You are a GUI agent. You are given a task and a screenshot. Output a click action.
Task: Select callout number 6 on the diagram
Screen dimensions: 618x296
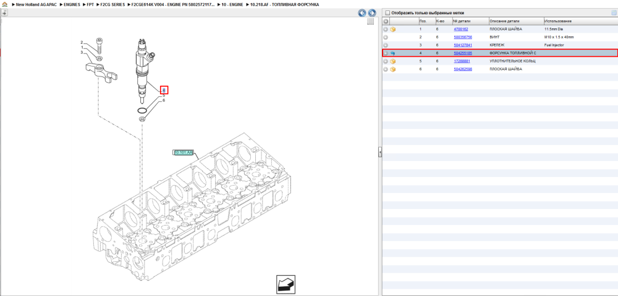(164, 101)
